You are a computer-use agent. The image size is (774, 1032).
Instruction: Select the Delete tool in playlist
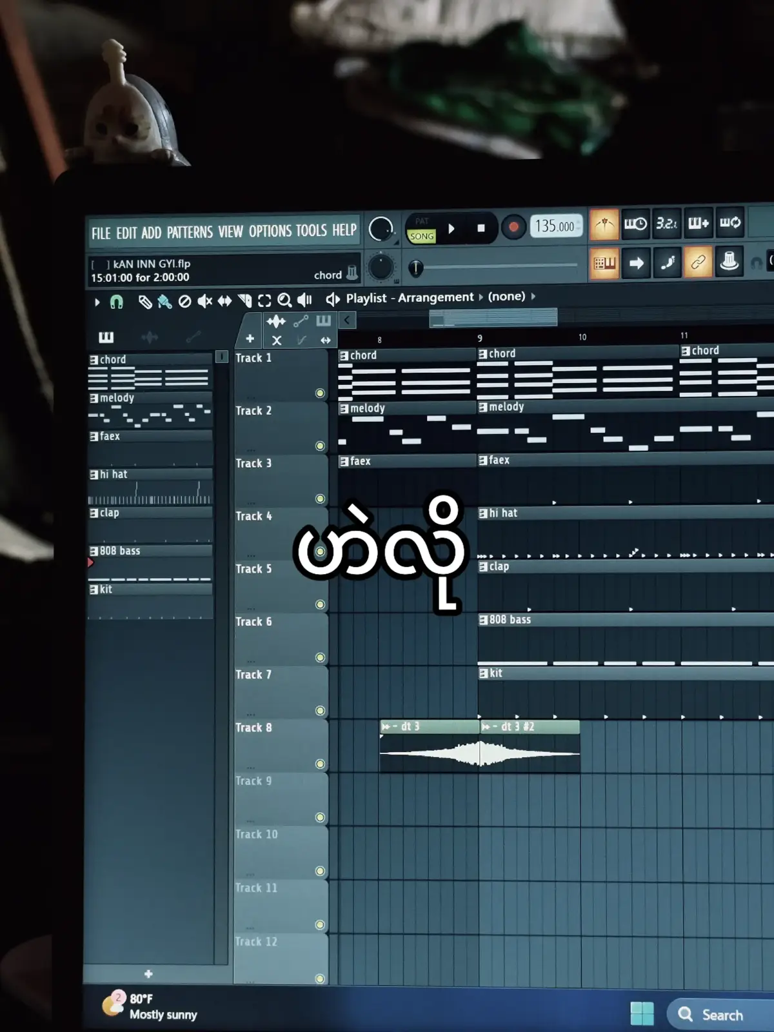pos(184,301)
